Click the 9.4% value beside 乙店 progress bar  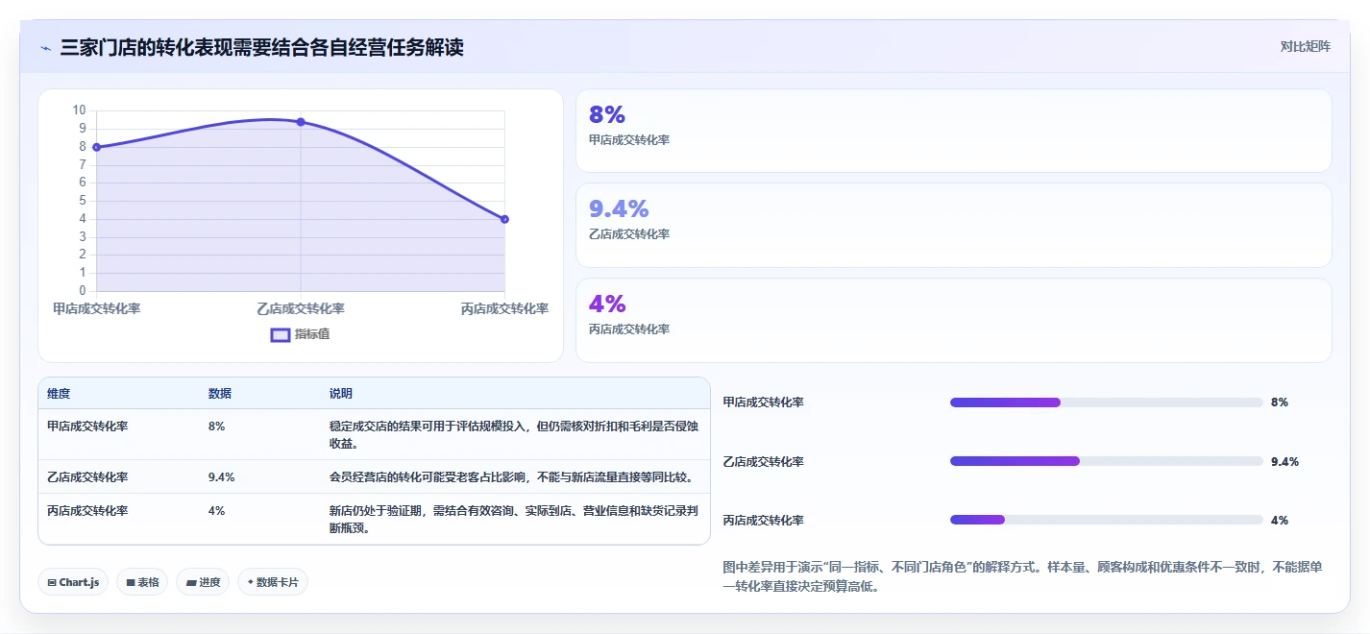(1284, 461)
